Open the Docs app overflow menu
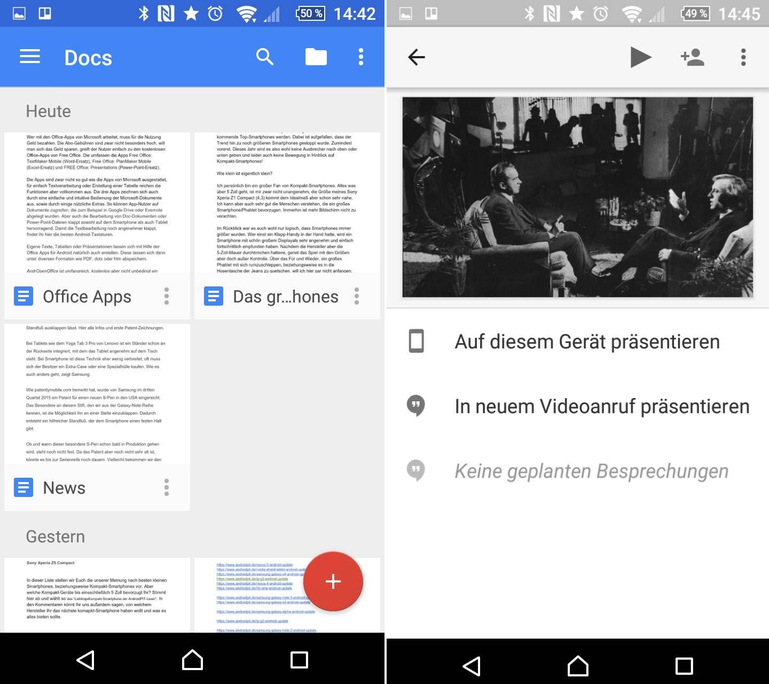Screen dimensions: 769x684 coord(361,57)
